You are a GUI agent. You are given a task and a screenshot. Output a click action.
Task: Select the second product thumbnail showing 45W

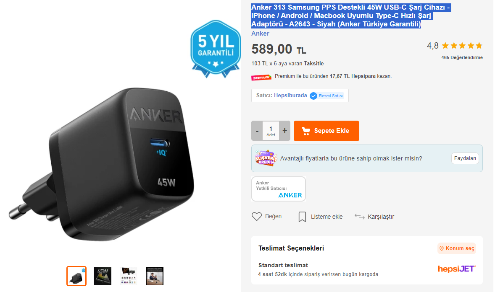pyautogui.click(x=103, y=276)
